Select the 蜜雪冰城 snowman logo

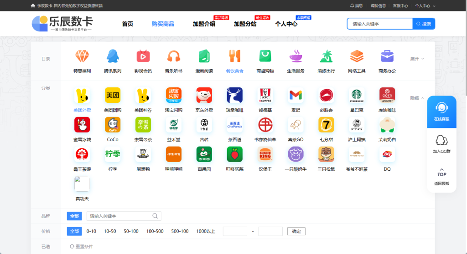point(82,125)
